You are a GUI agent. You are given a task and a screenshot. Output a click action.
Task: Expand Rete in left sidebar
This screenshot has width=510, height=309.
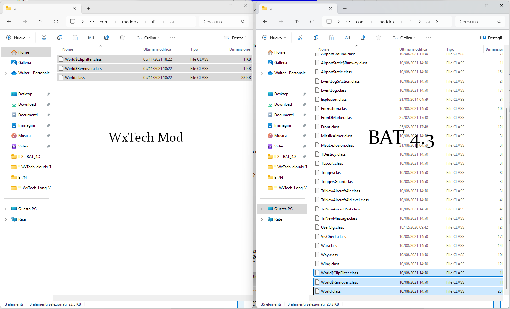pyautogui.click(x=6, y=219)
